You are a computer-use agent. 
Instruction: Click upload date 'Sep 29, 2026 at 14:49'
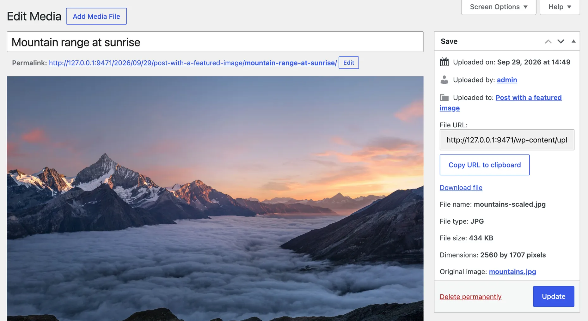(534, 62)
